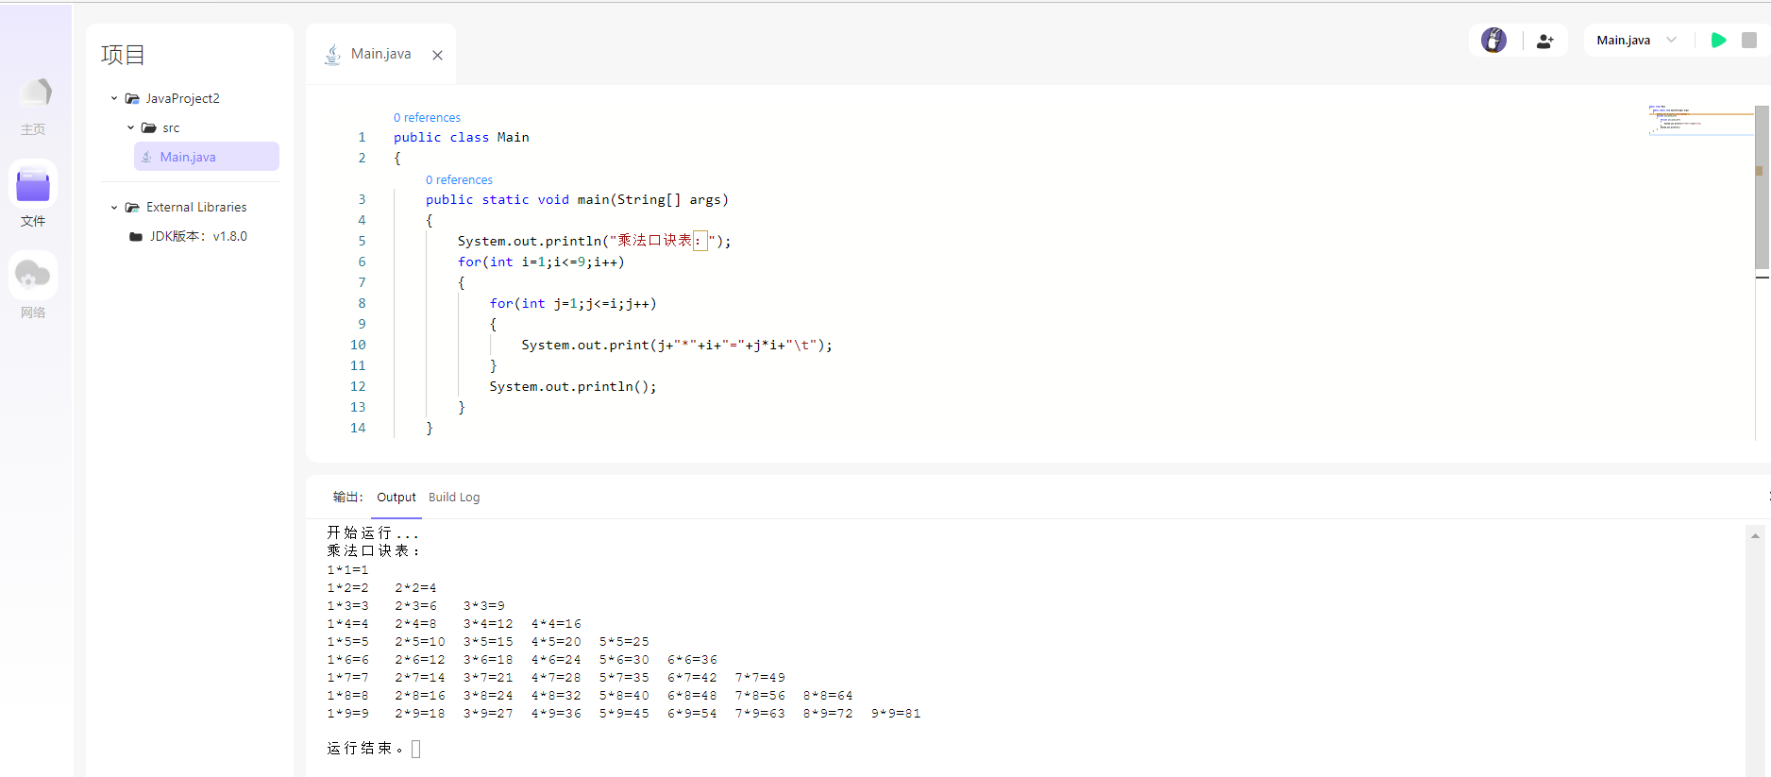This screenshot has height=777, width=1771.
Task: Click the '开始运行...' output line
Action: 372,532
